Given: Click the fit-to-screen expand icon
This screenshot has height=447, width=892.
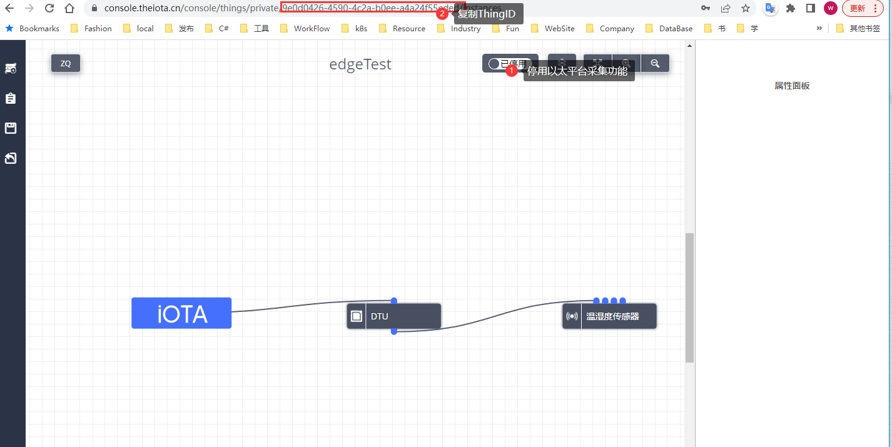Looking at the screenshot, I should 597,63.
